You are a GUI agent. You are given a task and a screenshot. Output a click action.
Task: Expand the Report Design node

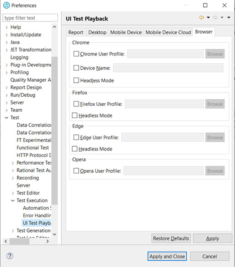[x=6, y=88]
